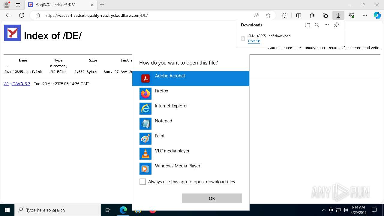Click the Name column header
384x216 pixels.
(23, 60)
